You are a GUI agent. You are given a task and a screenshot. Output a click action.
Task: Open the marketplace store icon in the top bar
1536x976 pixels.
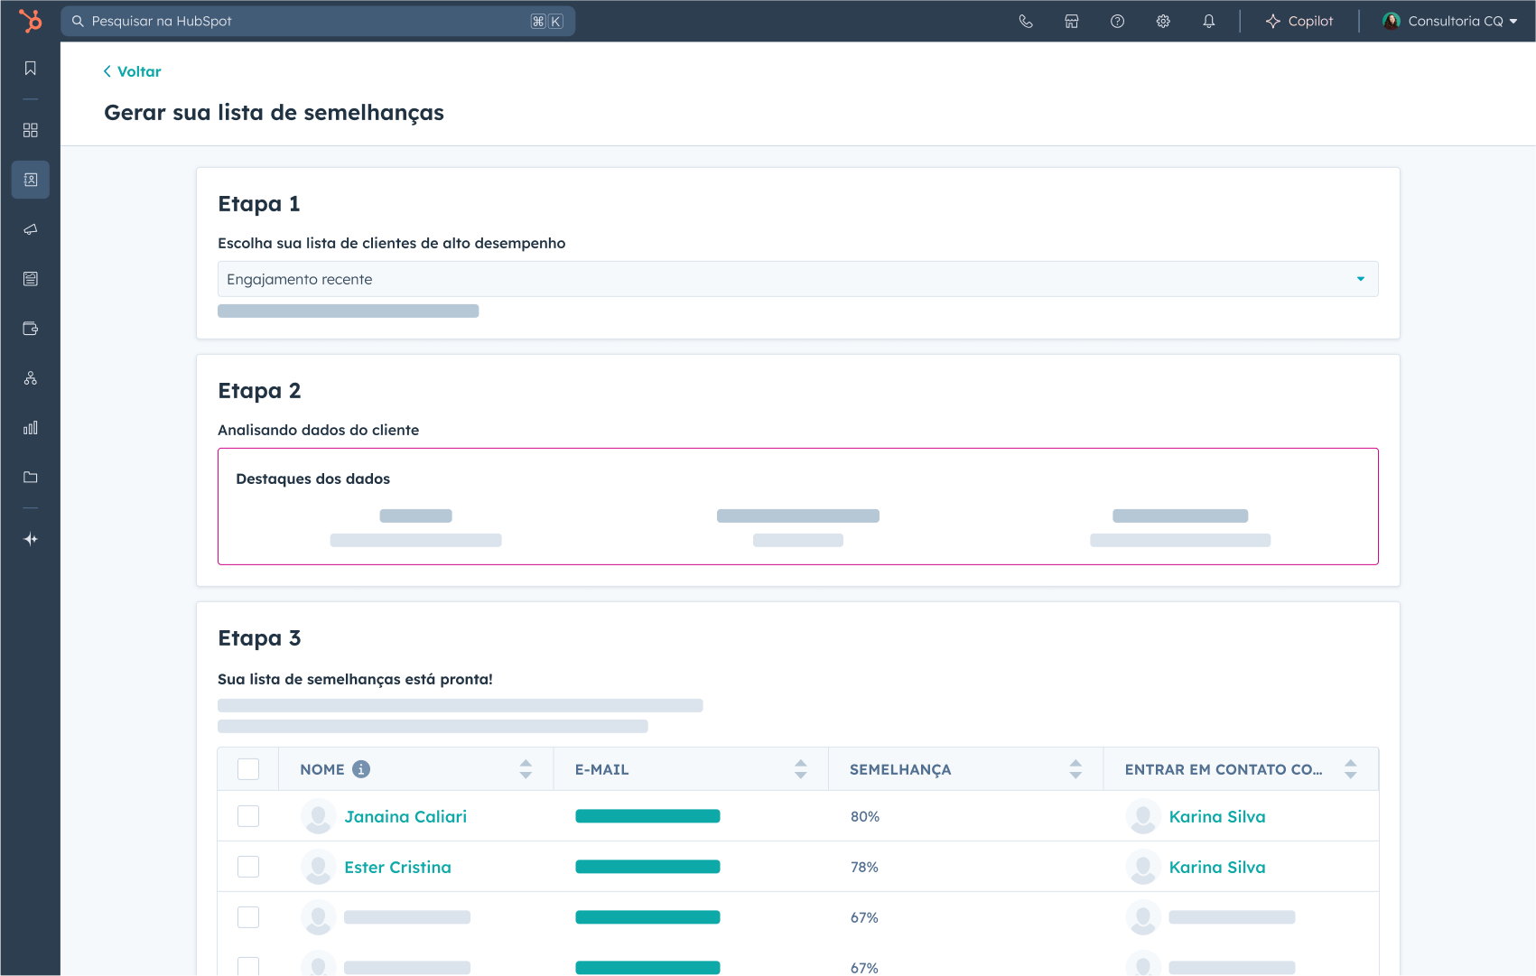(x=1071, y=21)
